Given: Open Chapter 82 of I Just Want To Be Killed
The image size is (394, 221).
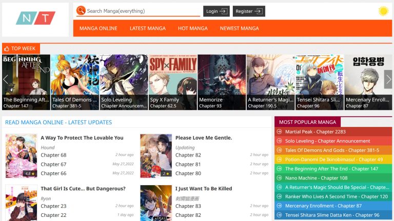Looking at the screenshot, I should point(188,215).
